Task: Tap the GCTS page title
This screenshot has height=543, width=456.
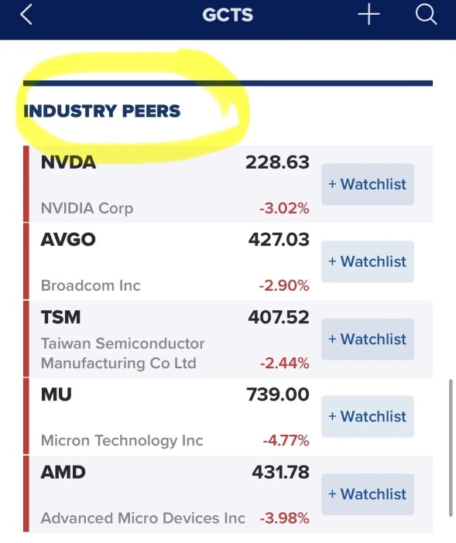Action: (228, 15)
